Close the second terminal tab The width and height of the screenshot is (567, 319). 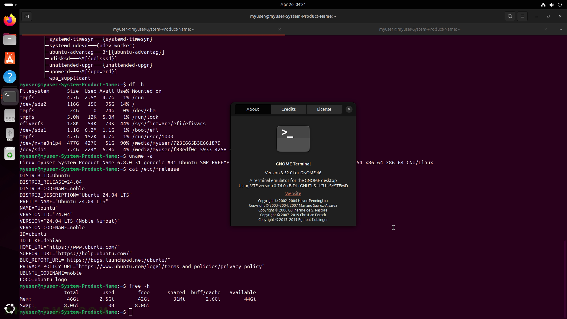pyautogui.click(x=546, y=29)
